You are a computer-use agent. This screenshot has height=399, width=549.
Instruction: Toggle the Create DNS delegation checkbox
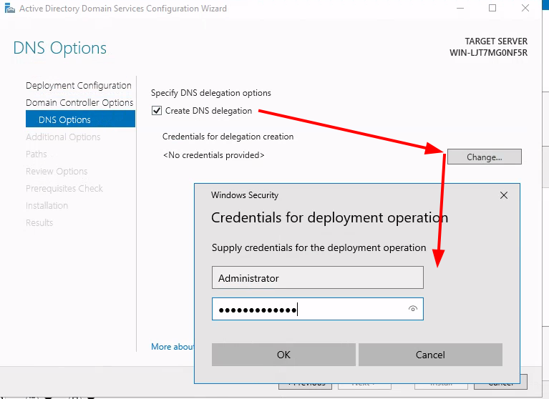[x=157, y=111]
